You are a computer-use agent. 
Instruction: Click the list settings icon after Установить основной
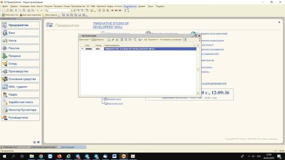[x=185, y=40]
